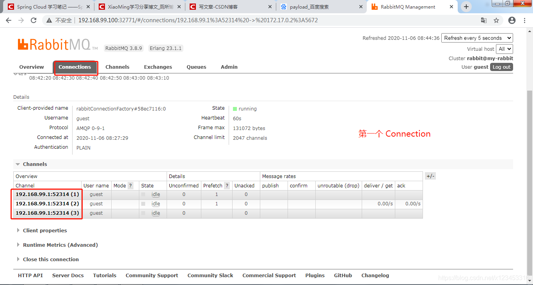Click the Erlang 23.1.1 version badge

click(165, 48)
